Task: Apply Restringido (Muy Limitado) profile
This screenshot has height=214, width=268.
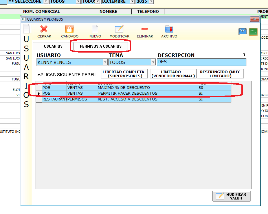Action: point(220,74)
